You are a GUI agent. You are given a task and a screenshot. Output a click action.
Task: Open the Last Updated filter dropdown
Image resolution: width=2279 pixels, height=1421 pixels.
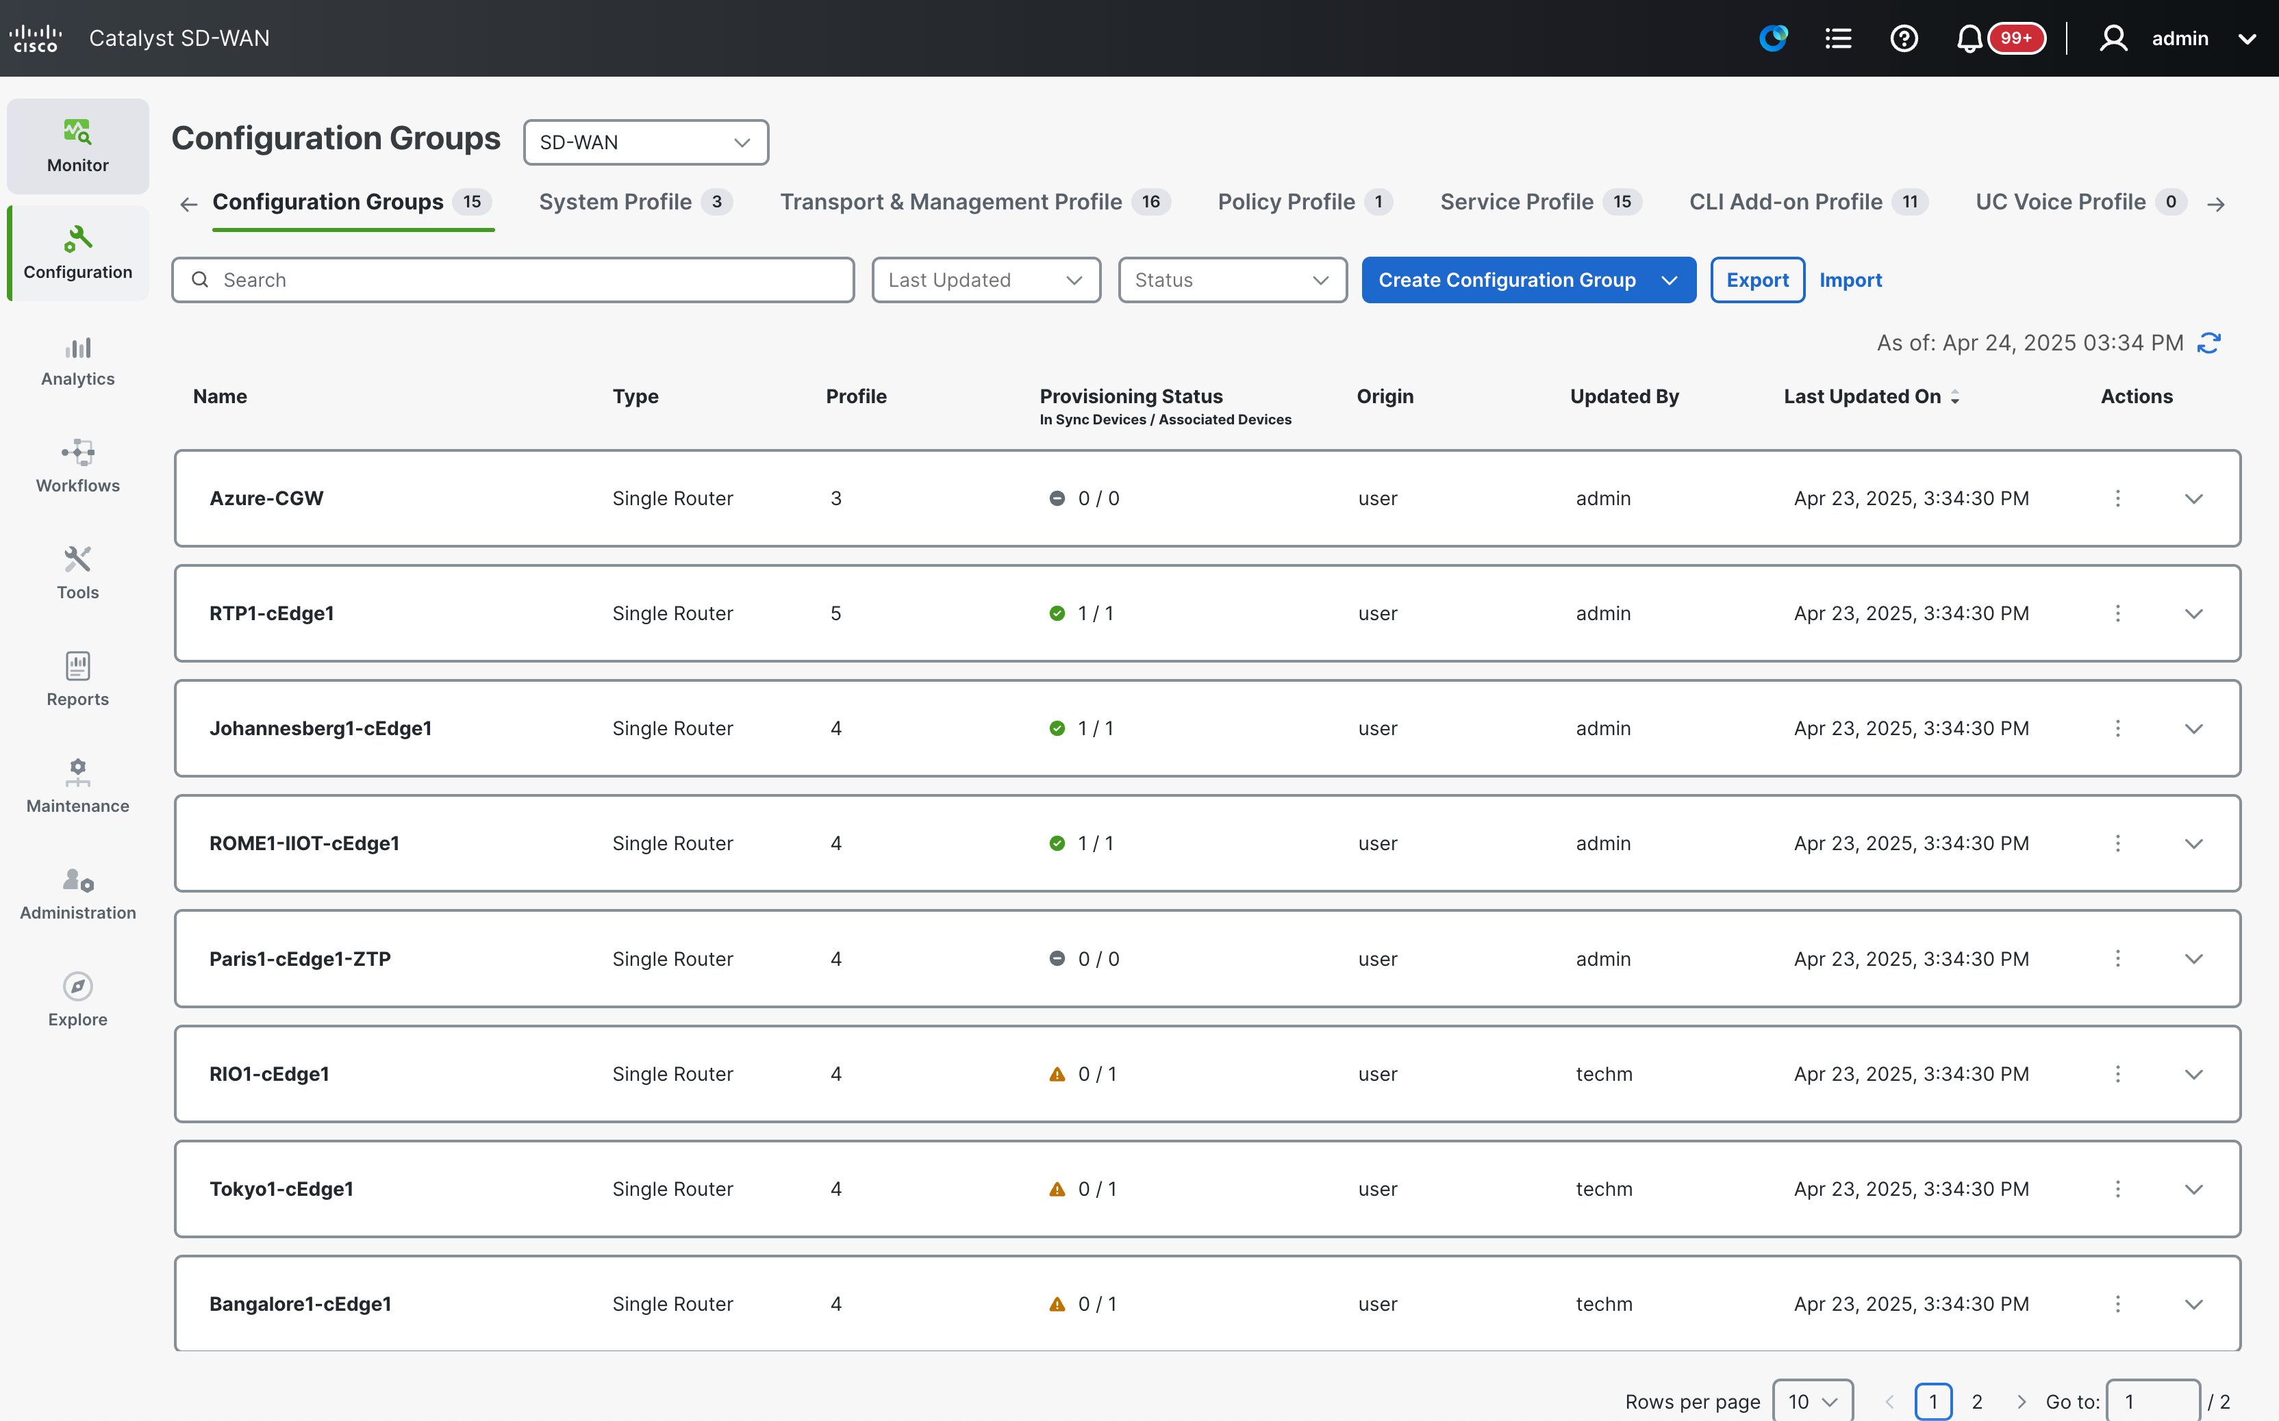(986, 280)
